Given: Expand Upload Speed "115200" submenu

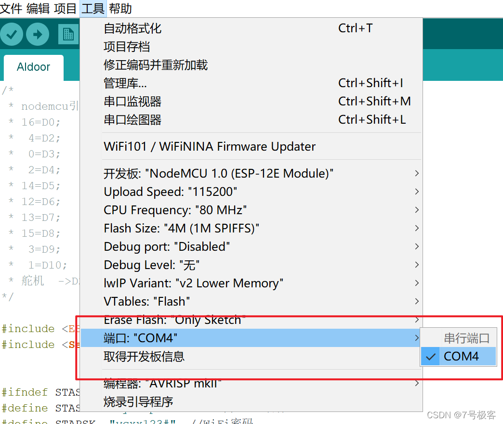Looking at the screenshot, I should click(251, 192).
